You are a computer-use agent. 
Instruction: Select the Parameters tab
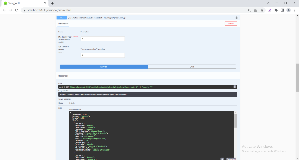tap(63, 24)
